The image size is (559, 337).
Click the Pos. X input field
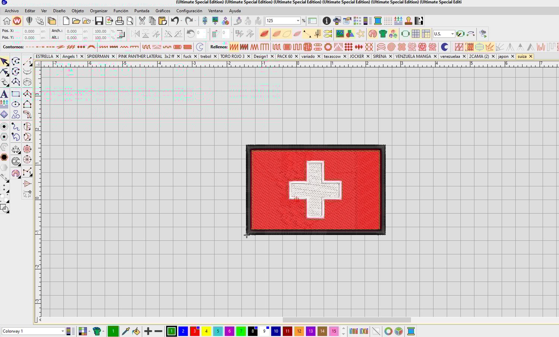click(31, 31)
